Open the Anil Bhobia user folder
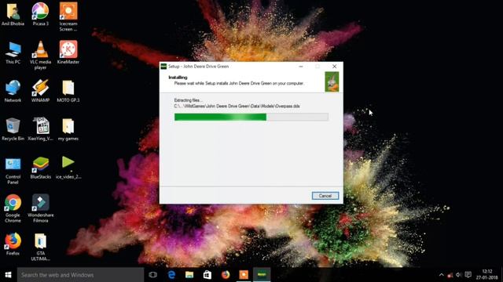503x282 pixels. (x=13, y=15)
